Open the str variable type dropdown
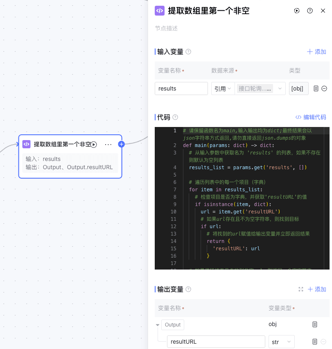This screenshot has width=332, height=349. coord(281,342)
